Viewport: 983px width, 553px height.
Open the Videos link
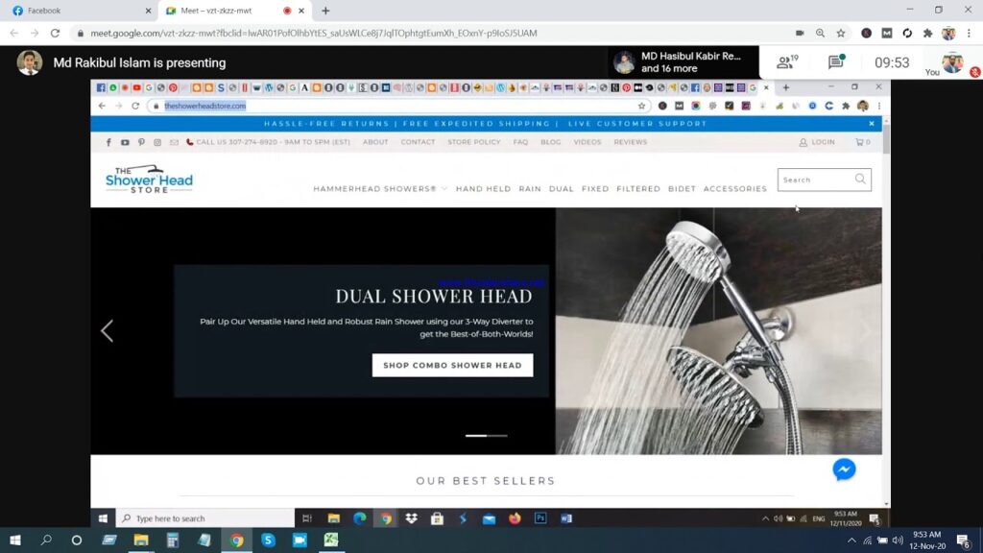click(587, 142)
